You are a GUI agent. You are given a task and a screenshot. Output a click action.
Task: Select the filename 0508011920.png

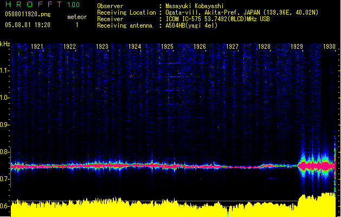point(28,14)
